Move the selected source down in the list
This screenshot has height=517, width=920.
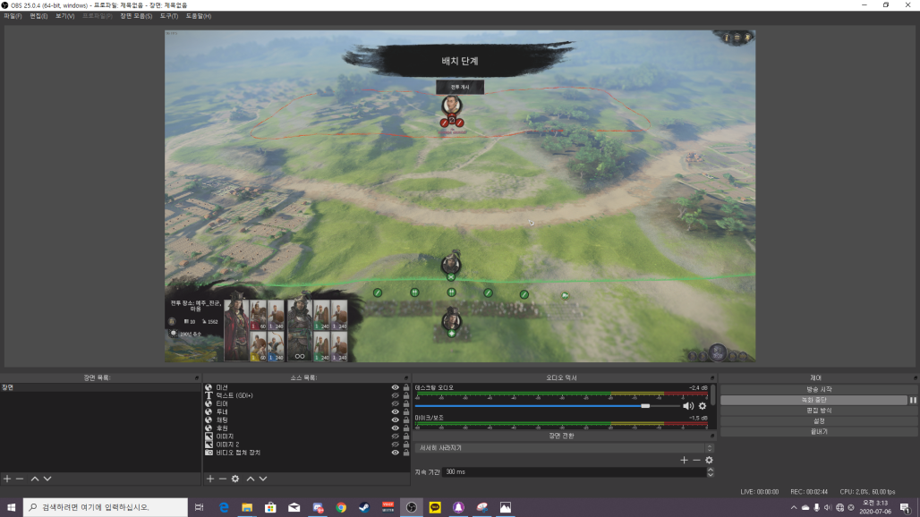(263, 479)
